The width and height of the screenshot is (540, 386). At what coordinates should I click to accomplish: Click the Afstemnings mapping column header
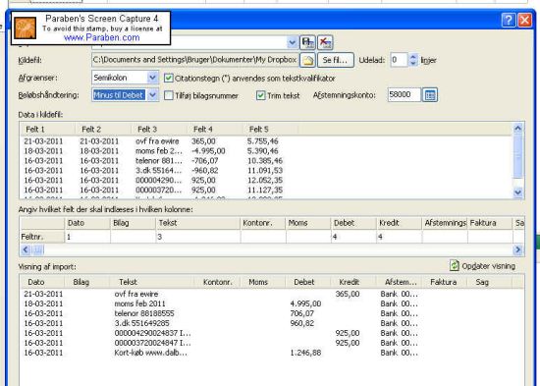click(x=445, y=223)
